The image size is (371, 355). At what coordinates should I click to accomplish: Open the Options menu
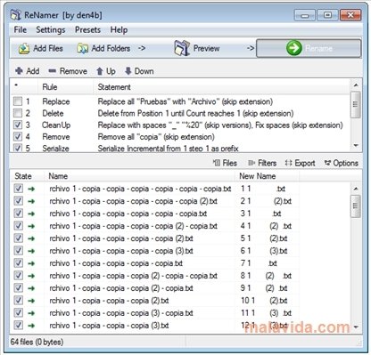pos(342,163)
